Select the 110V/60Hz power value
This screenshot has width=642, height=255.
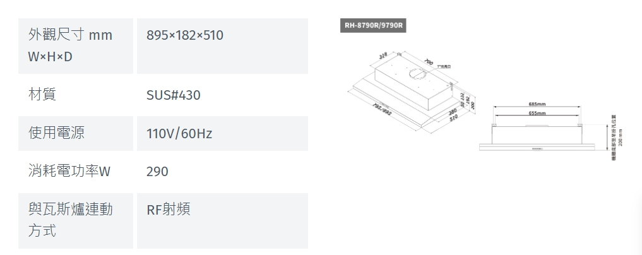click(179, 134)
